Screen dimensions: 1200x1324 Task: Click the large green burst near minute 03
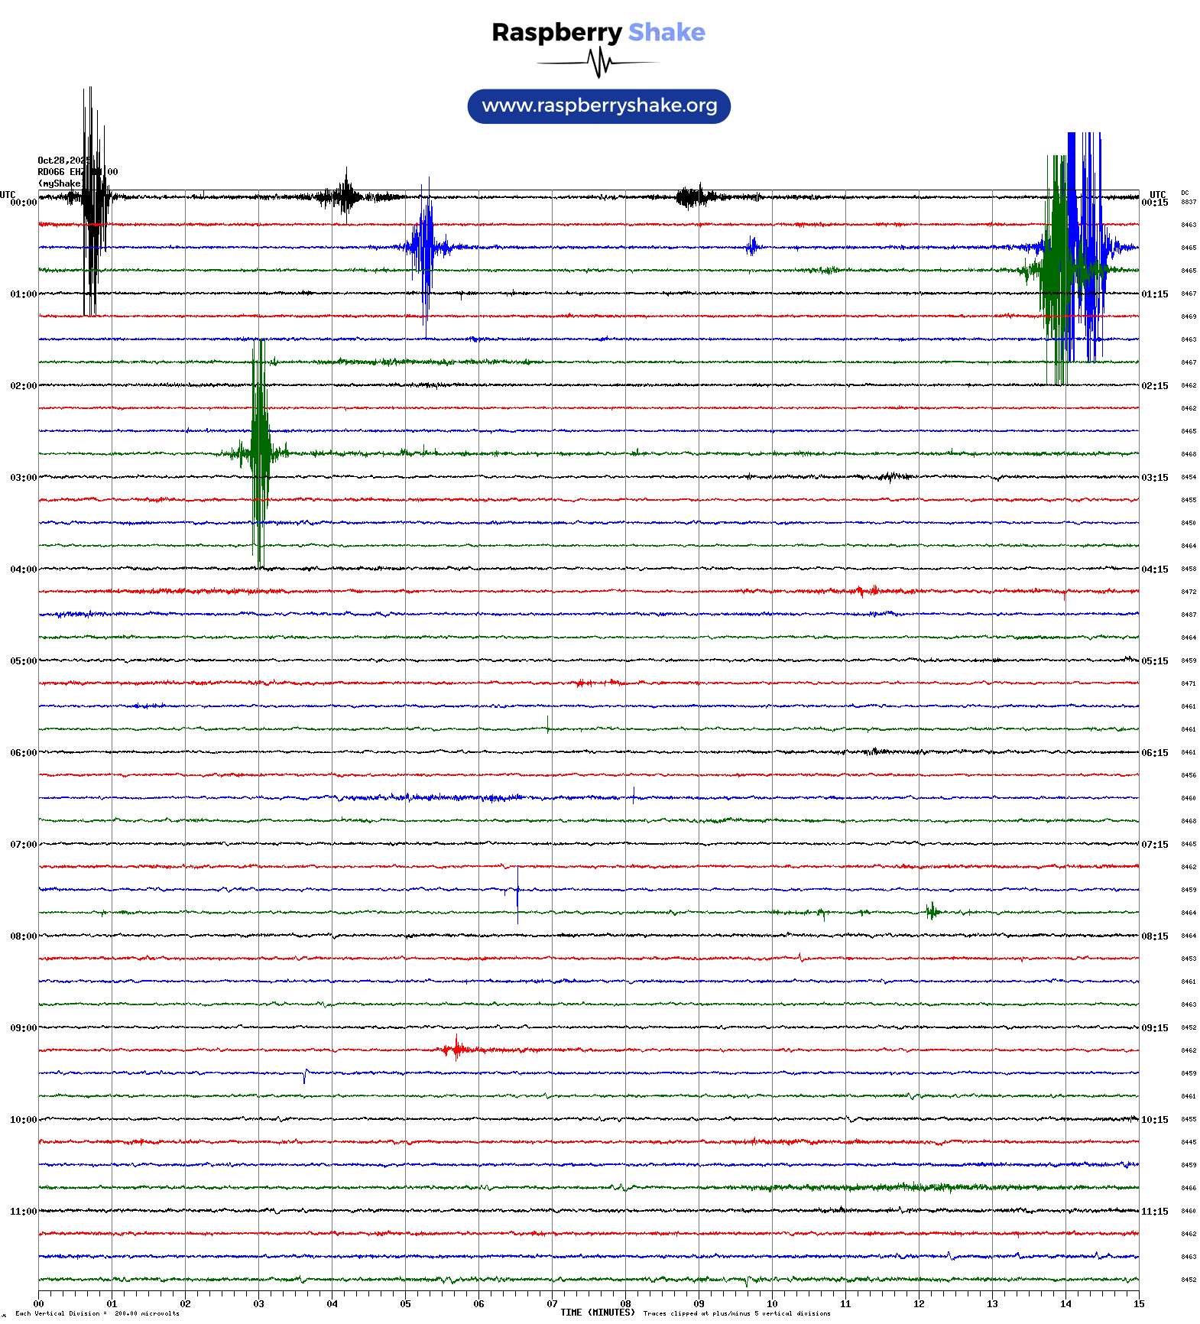pos(260,453)
